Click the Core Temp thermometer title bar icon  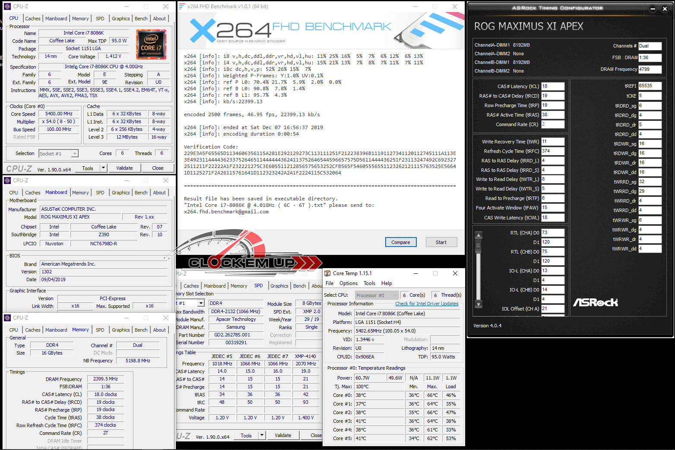[328, 273]
